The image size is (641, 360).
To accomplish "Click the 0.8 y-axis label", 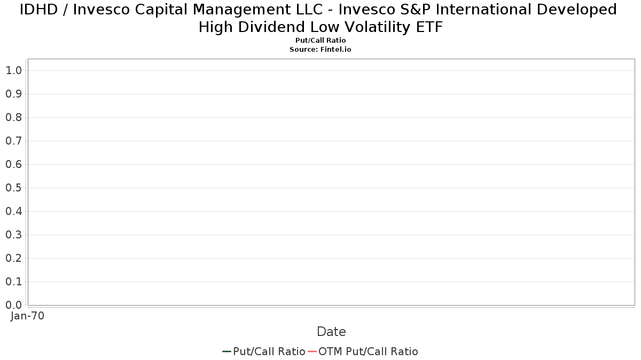I will tap(13, 117).
